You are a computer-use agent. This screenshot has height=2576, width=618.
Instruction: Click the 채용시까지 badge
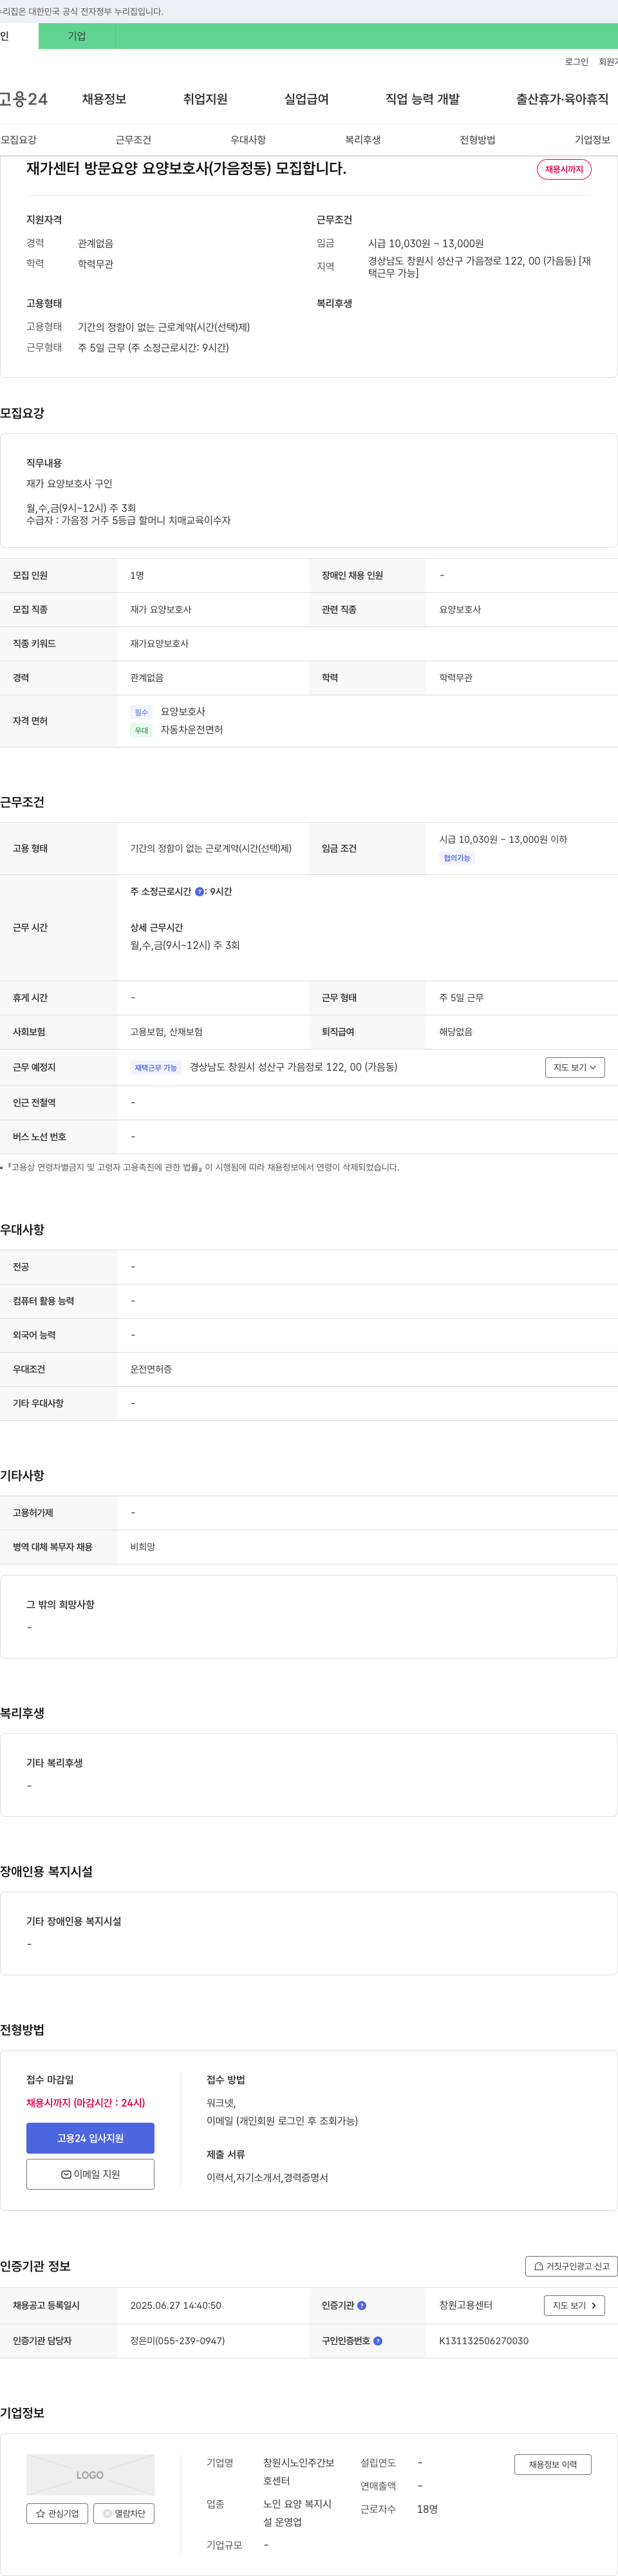pos(564,169)
